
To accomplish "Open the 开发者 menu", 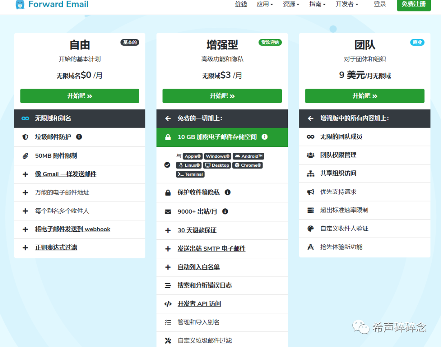I will pos(346,4).
